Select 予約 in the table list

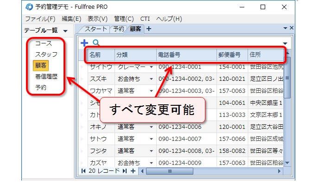pyautogui.click(x=41, y=88)
